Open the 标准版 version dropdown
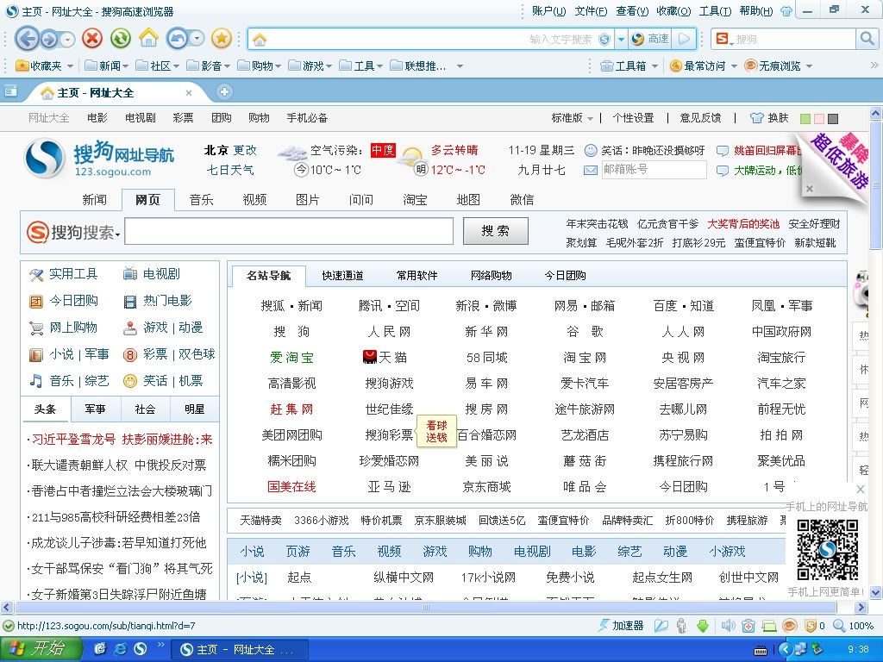 pyautogui.click(x=573, y=117)
